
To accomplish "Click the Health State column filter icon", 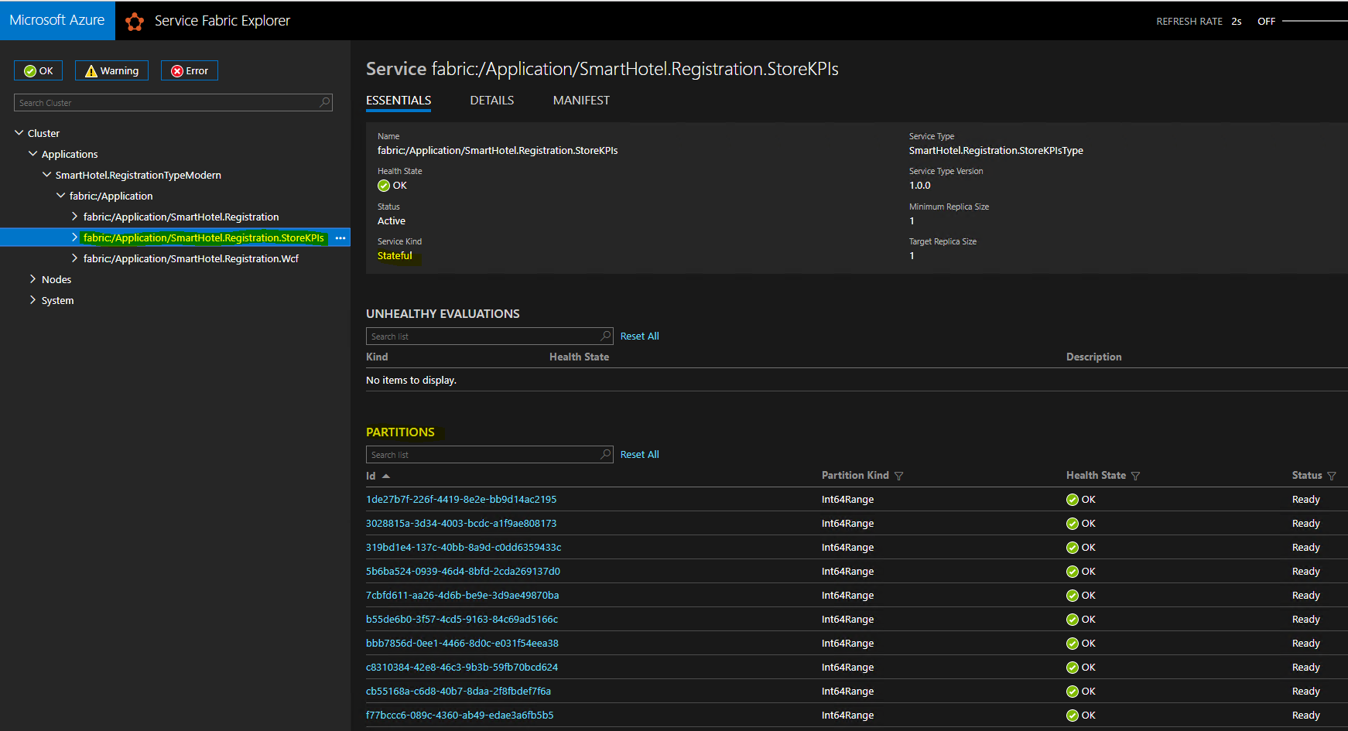I will coord(1135,476).
